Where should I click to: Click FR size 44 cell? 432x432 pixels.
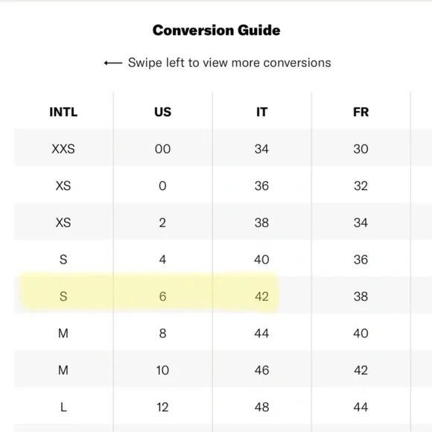(361, 407)
